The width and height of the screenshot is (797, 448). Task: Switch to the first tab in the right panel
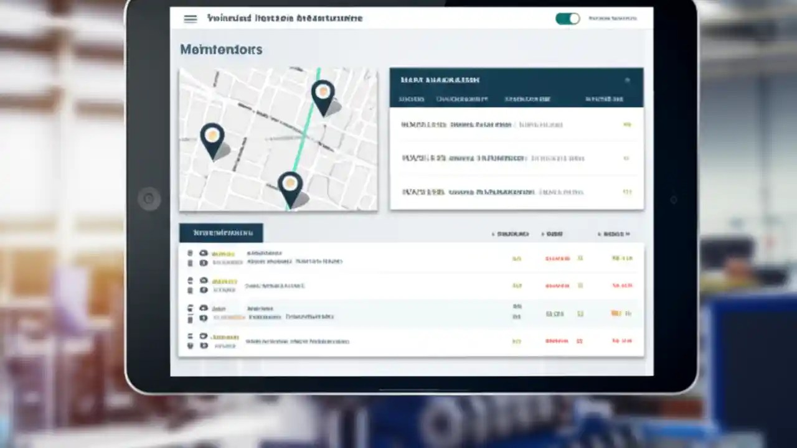tap(412, 99)
